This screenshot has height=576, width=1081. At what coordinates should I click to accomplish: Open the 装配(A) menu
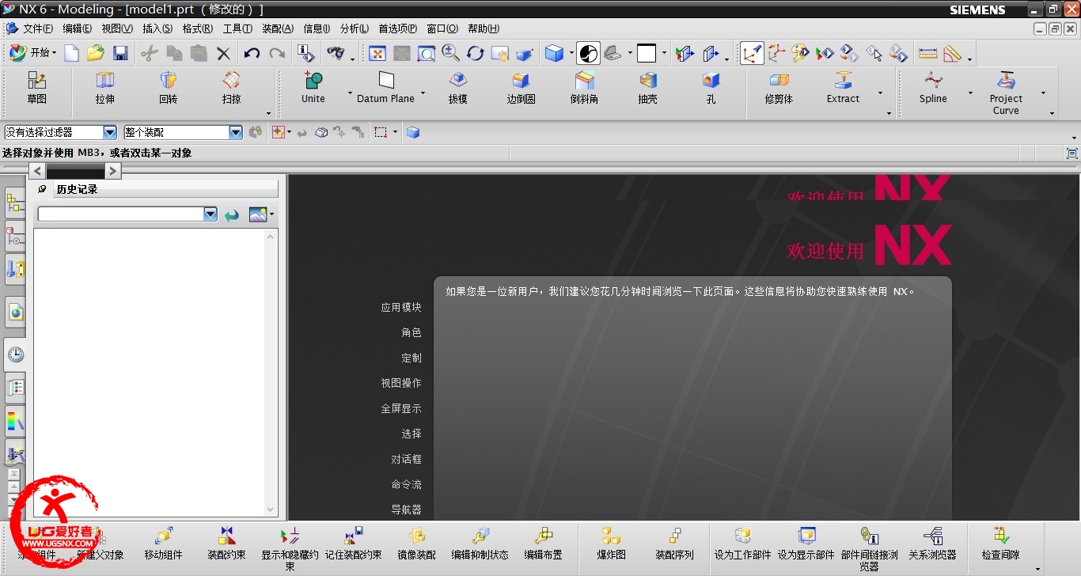(277, 28)
